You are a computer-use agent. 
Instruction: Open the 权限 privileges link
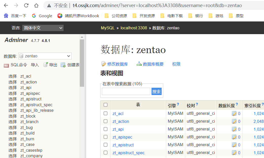tap(176, 64)
